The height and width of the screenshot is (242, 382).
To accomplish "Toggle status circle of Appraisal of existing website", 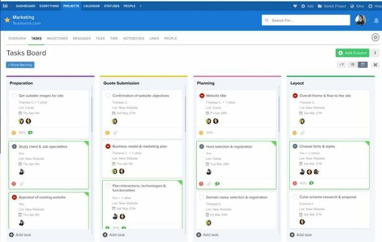I will point(14,197).
